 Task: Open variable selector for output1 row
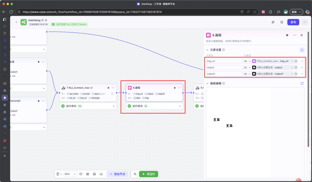click(x=296, y=74)
